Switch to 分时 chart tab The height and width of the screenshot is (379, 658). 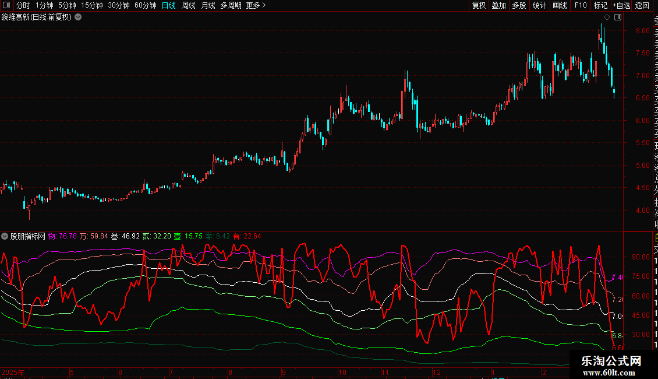click(23, 5)
